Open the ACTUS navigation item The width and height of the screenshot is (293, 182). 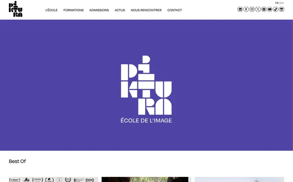coord(120,10)
